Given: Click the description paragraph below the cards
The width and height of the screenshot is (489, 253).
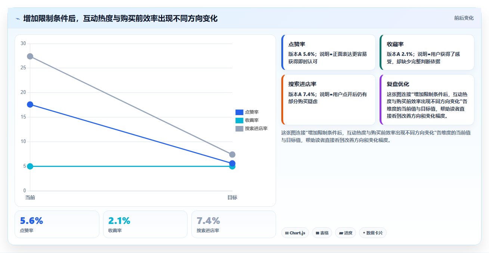Looking at the screenshot, I should pos(376,136).
